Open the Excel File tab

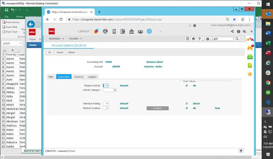6,17
